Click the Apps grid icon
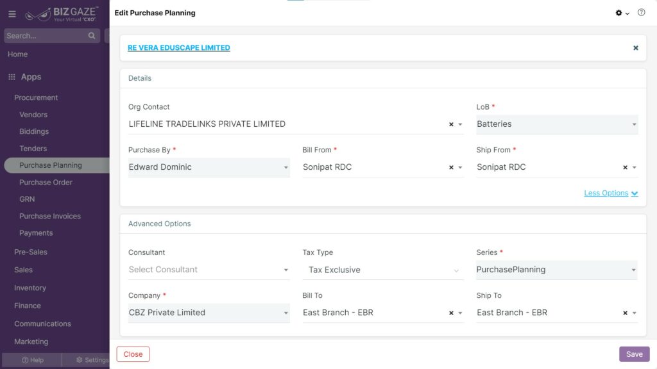 [x=12, y=77]
